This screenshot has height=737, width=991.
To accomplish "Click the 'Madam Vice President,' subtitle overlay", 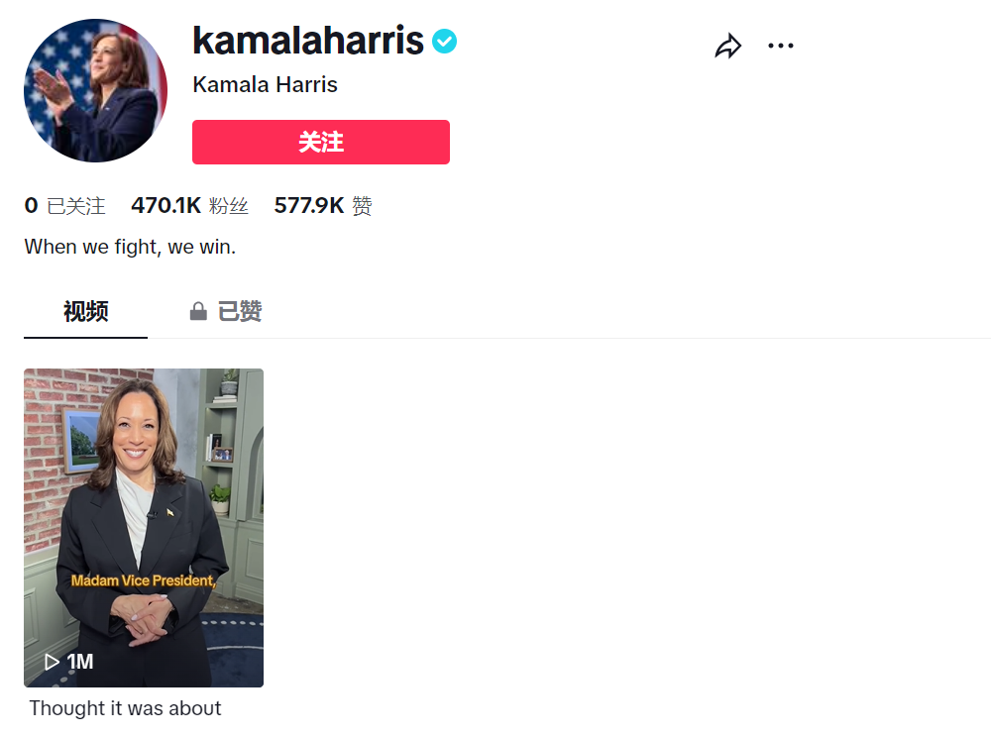I will coord(144,580).
